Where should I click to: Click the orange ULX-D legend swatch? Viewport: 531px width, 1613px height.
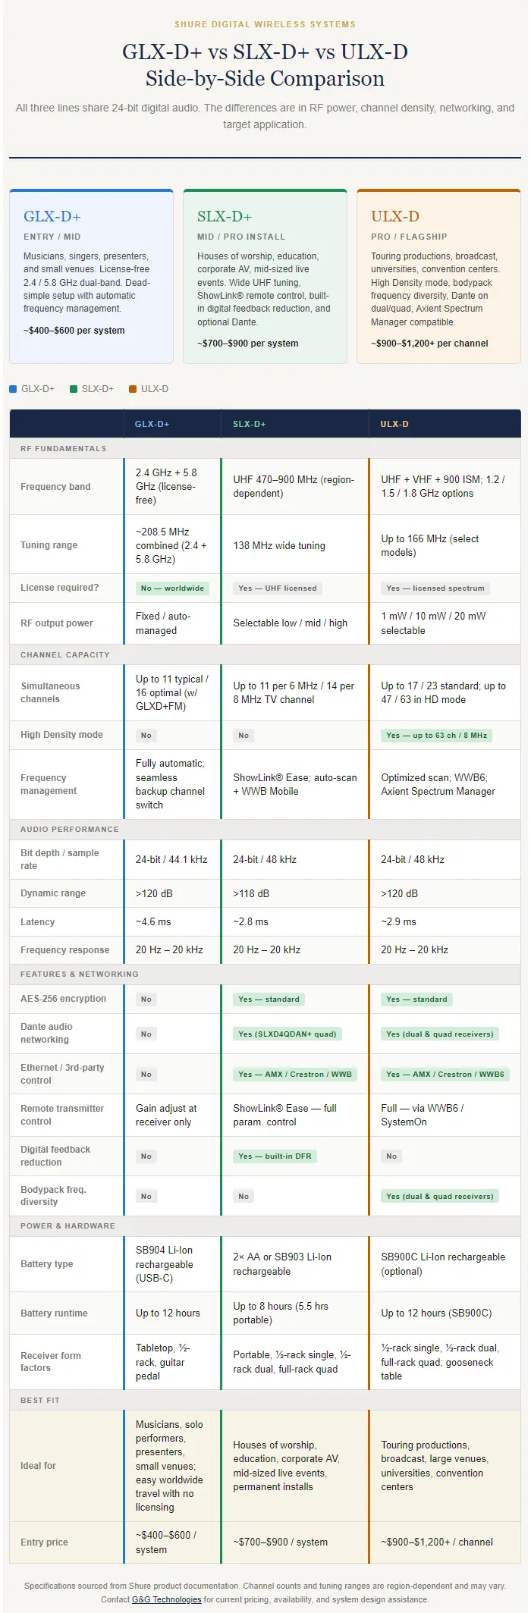click(x=133, y=389)
